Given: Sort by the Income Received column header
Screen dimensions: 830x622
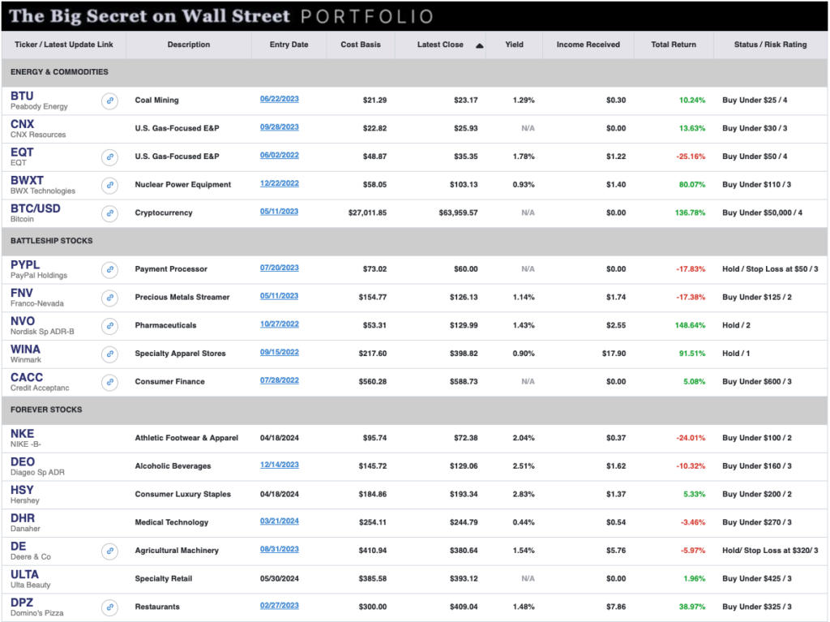Looking at the screenshot, I should tap(588, 45).
